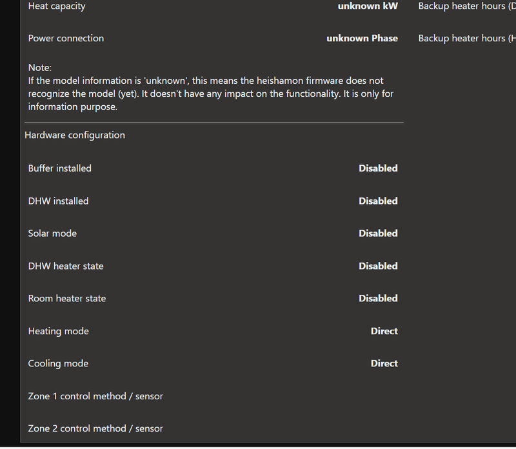Click Zone 1 control method / sensor
Viewport: 516px width, 449px height.
point(95,397)
